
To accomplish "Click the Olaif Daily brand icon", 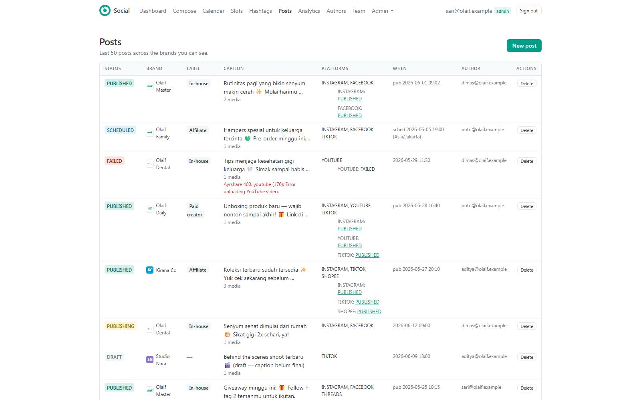I will click(150, 209).
